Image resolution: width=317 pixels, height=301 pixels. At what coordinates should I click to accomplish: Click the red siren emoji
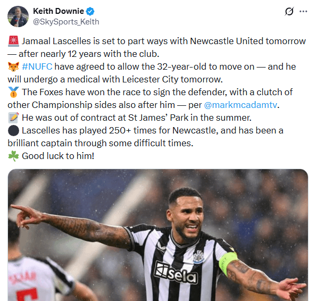13,41
